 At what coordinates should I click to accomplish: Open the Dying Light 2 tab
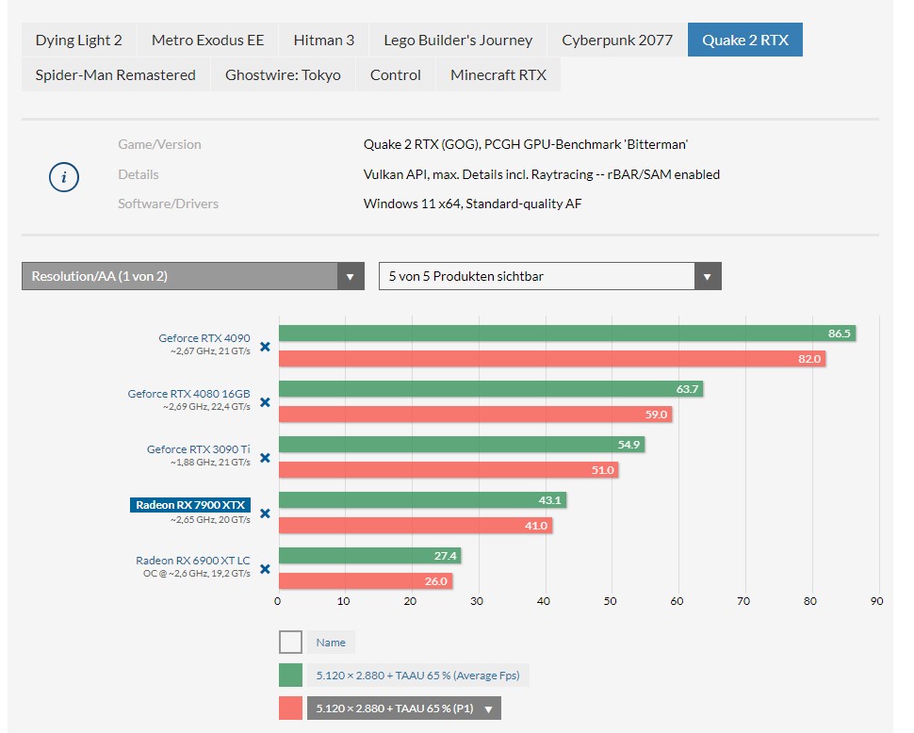[79, 40]
